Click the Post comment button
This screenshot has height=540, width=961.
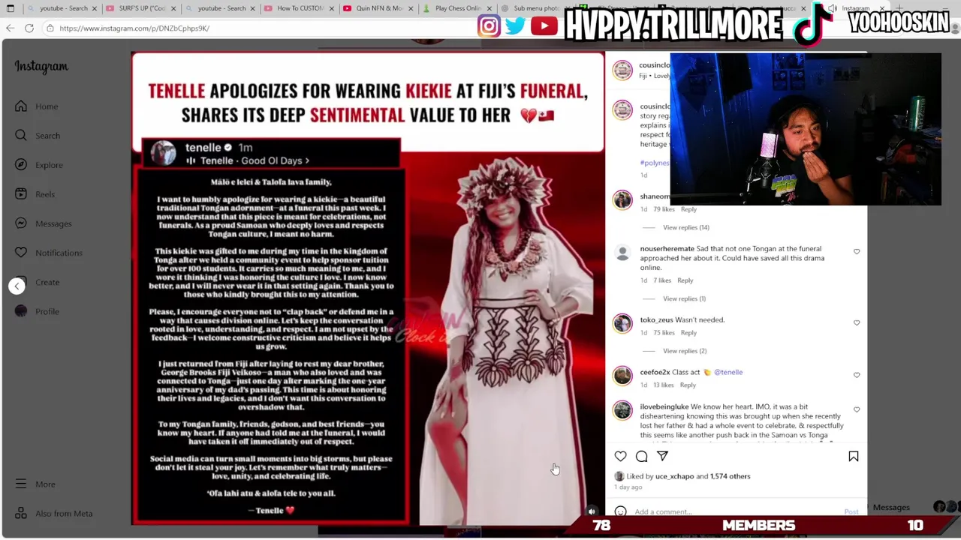[x=851, y=512]
